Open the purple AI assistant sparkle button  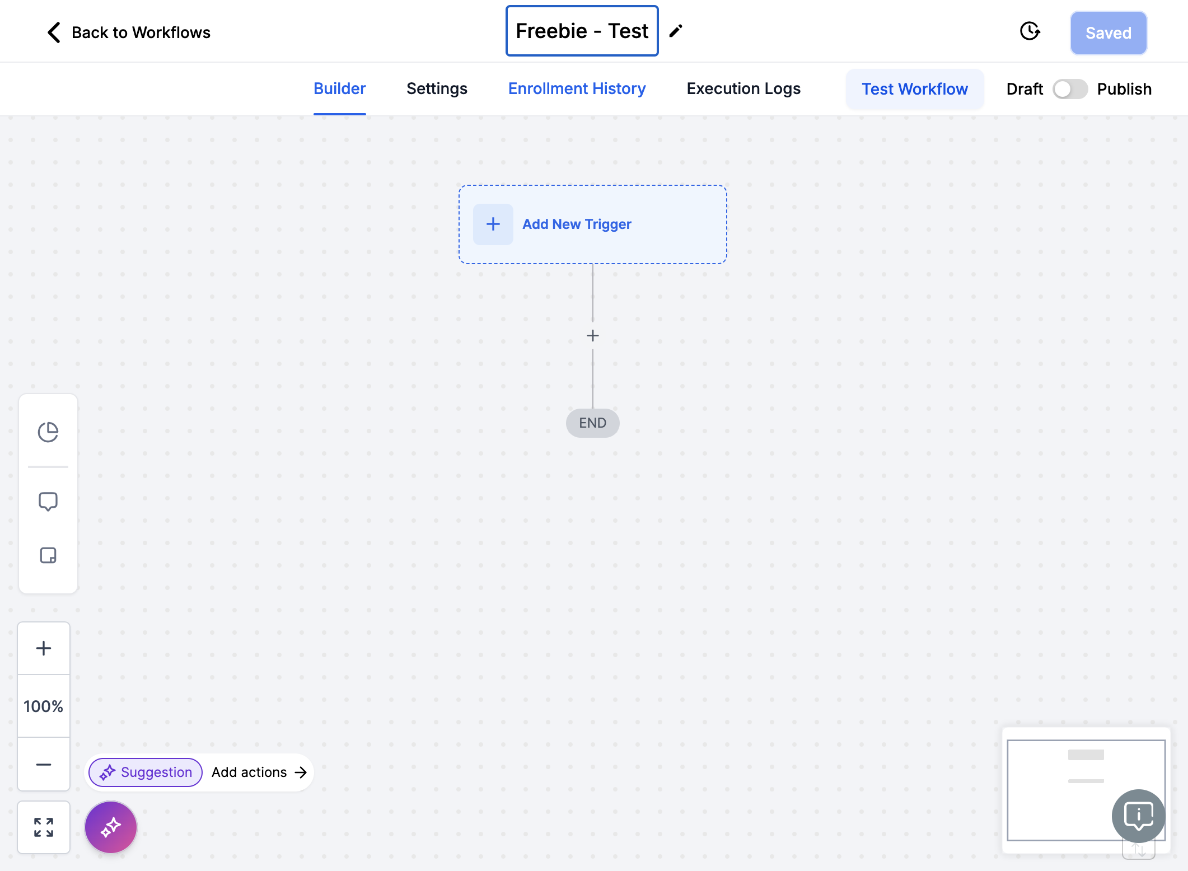pyautogui.click(x=111, y=827)
